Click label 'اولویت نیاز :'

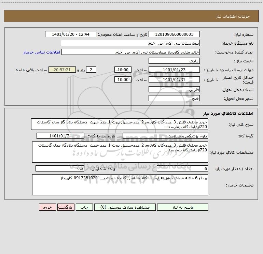click(244, 61)
